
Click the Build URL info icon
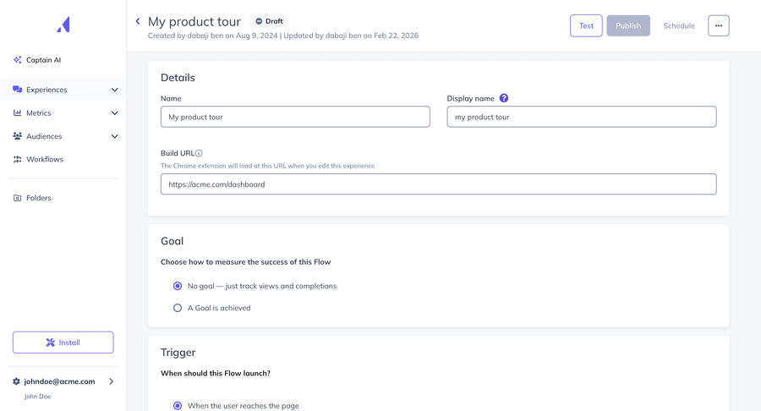click(x=199, y=153)
